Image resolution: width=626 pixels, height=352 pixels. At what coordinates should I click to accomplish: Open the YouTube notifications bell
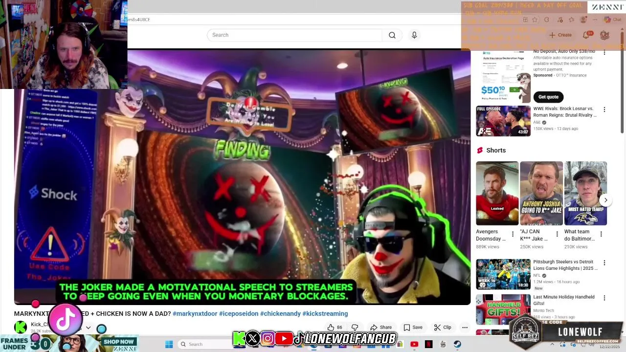(x=586, y=35)
